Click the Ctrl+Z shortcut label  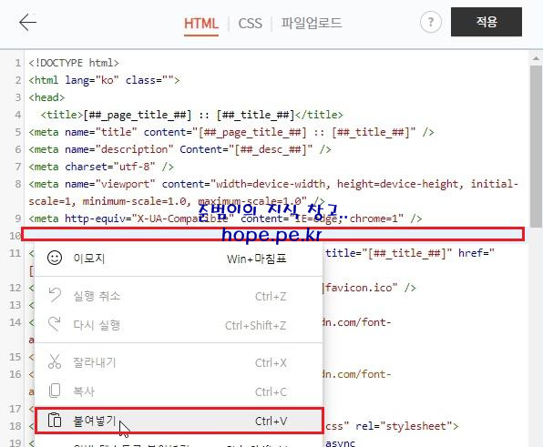(271, 297)
